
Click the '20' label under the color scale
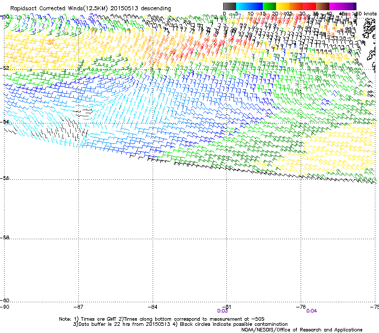(276, 14)
